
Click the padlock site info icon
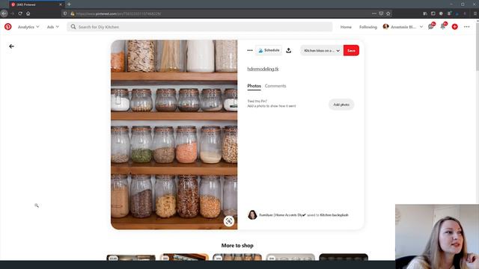click(73, 13)
